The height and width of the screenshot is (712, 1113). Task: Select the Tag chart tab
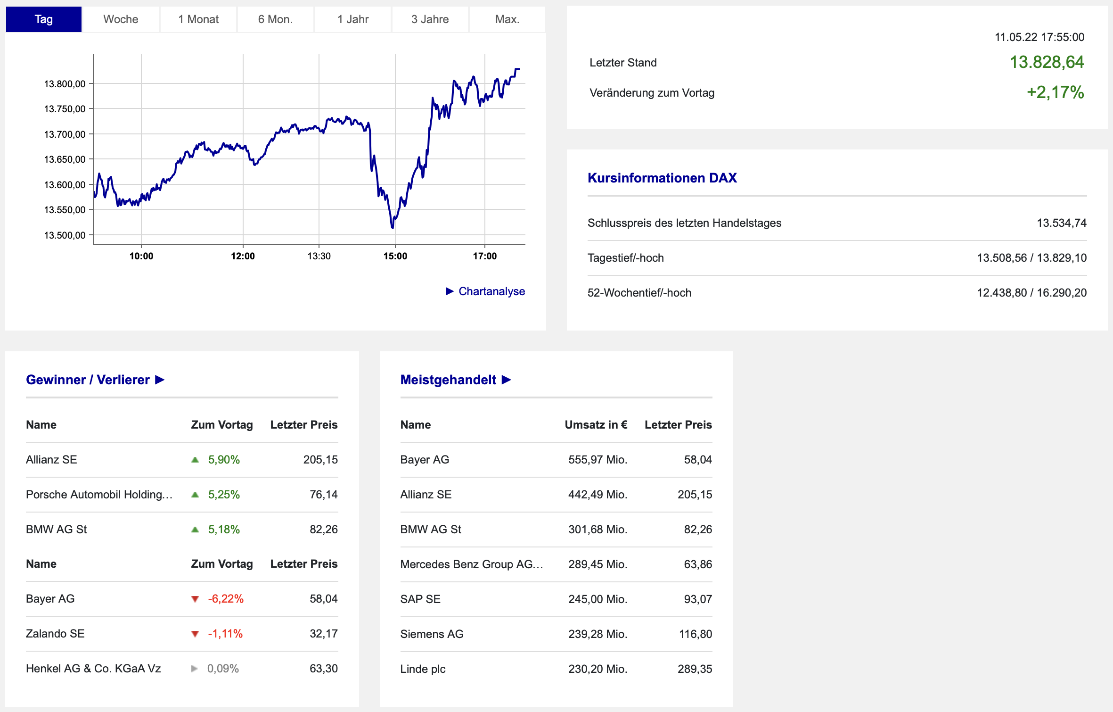tap(44, 19)
